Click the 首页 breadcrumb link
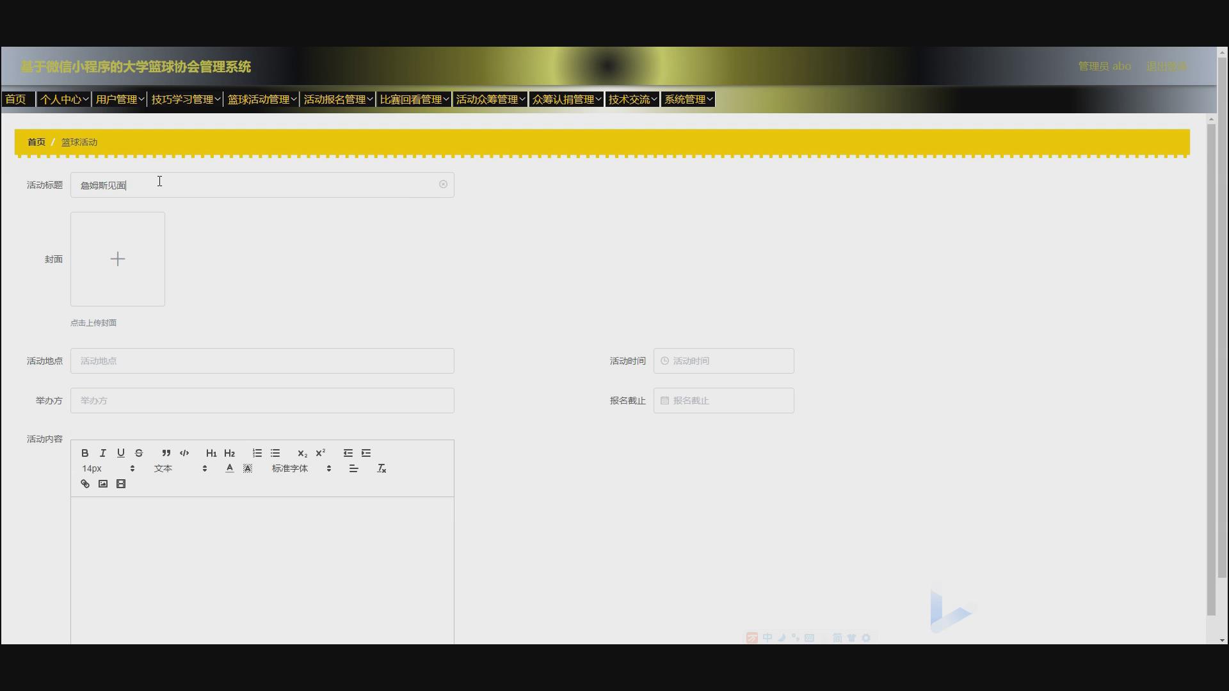1229x691 pixels. point(36,142)
